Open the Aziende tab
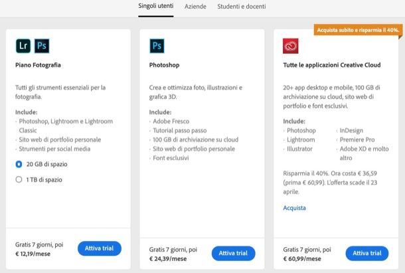Screen dimensions: 405x273 point(195,7)
